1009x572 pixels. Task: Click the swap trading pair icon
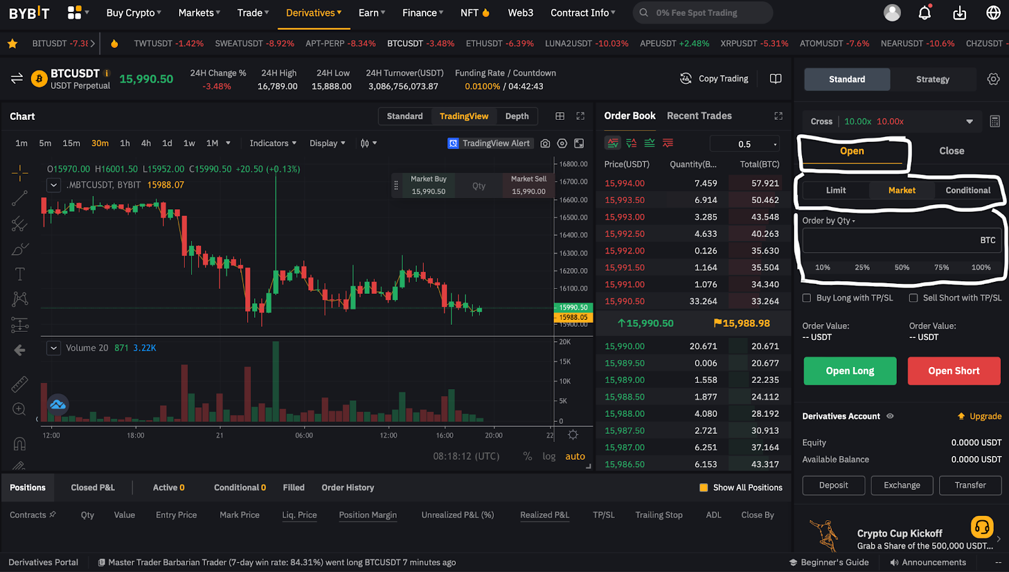click(x=17, y=78)
